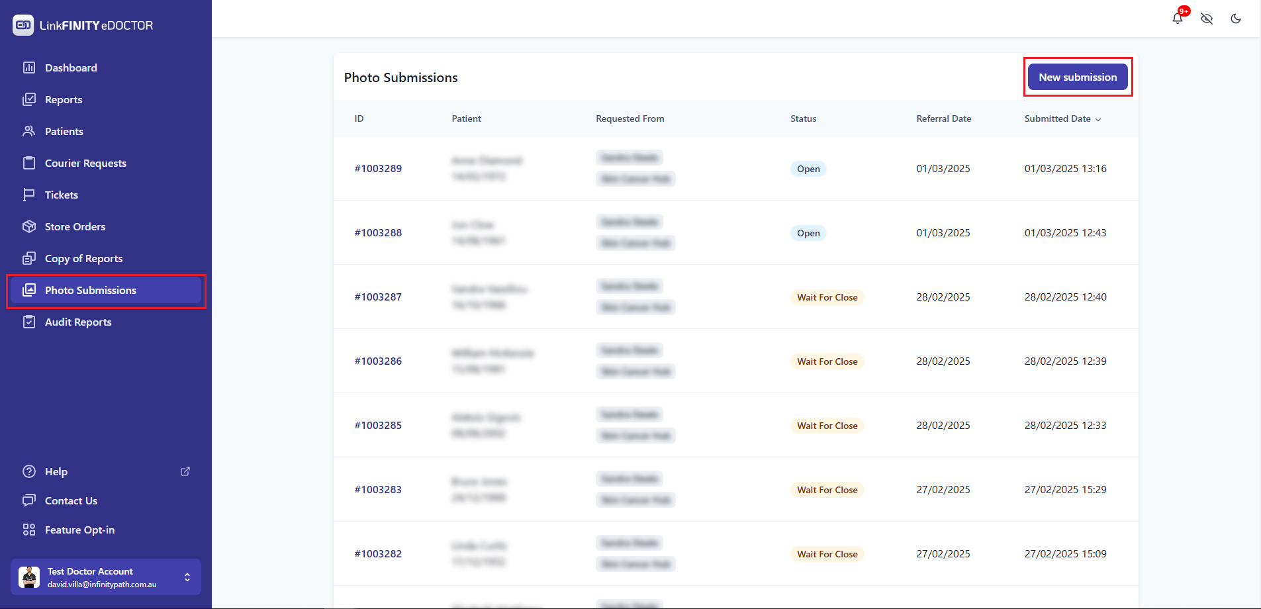The image size is (1261, 609).
Task: Click the Tickets flag icon
Action: point(29,195)
